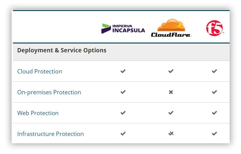Image resolution: width=241 pixels, height=154 pixels.
Task: Click CloudFlare's Web Protection checkmark
Action: tap(171, 113)
